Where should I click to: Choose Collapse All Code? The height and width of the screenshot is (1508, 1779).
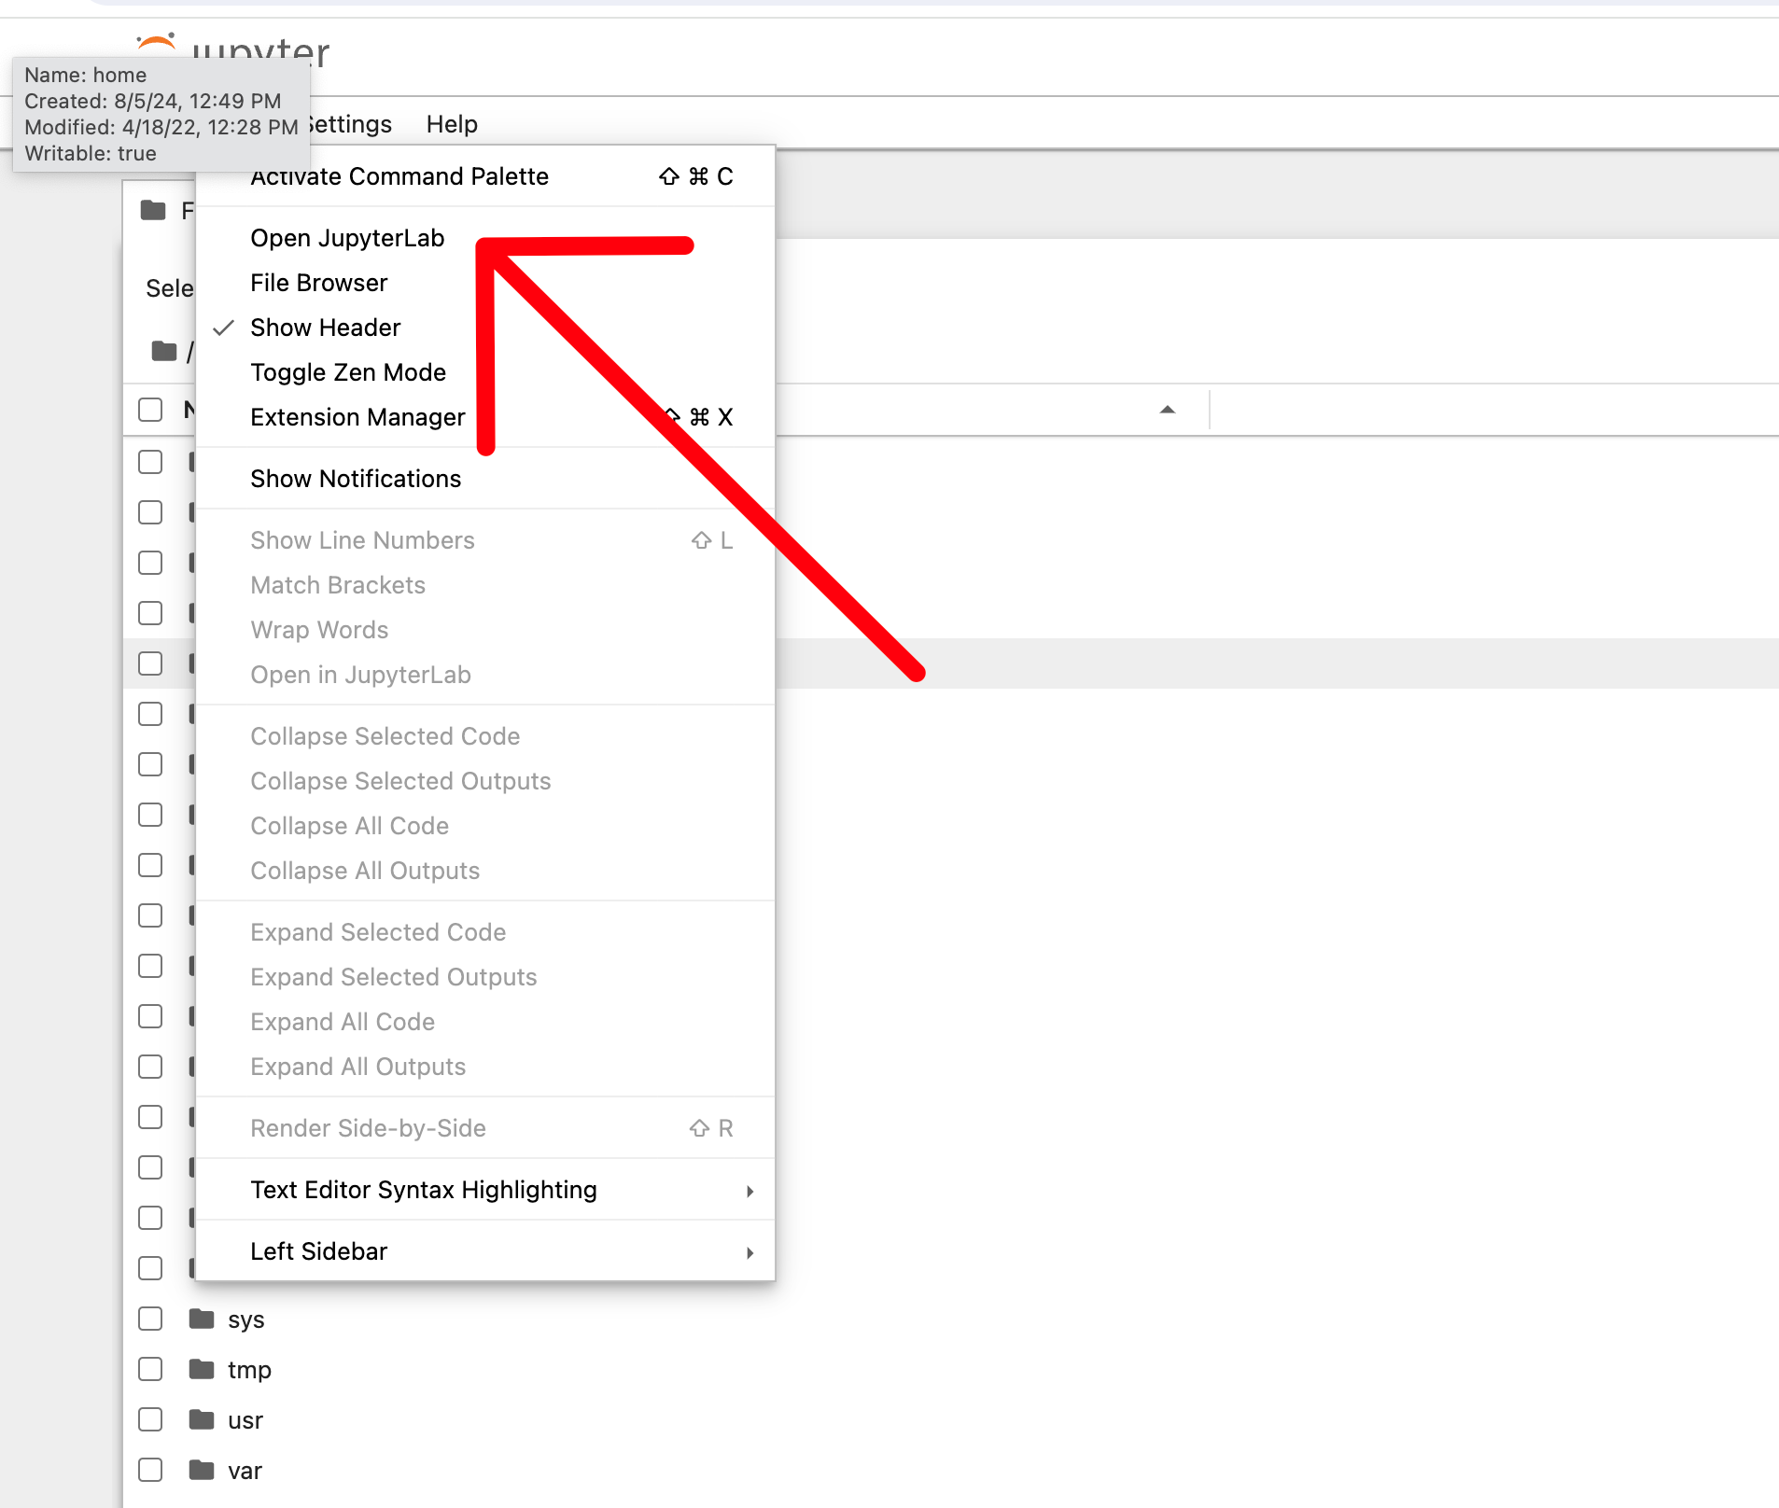[485, 826]
